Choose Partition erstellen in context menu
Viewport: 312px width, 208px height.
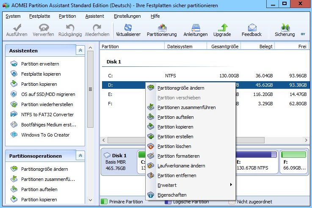191,137
